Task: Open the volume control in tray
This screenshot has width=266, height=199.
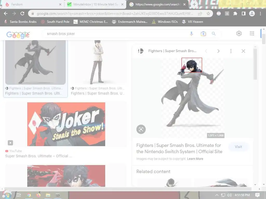Action: point(229,195)
